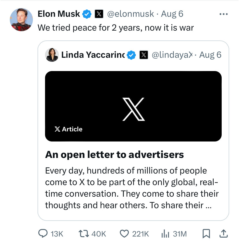Open the Linda Yaccarino display name
239x244 pixels.
click(x=93, y=55)
